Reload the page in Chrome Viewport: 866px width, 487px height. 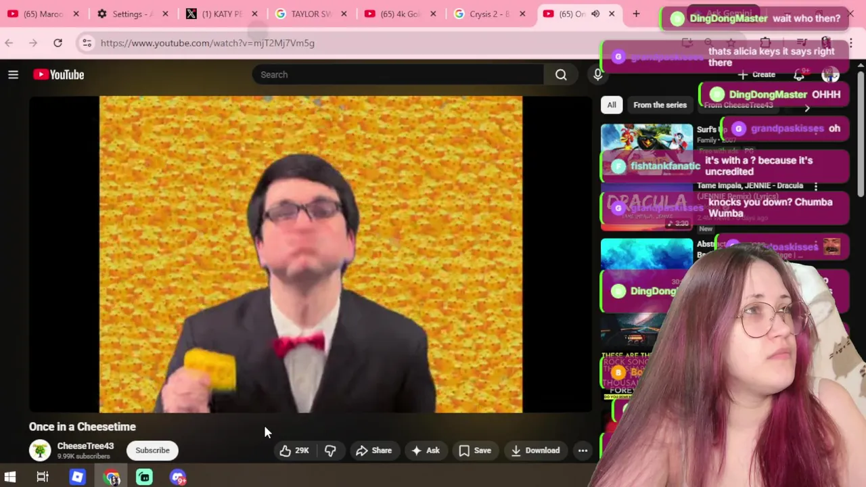coord(58,43)
